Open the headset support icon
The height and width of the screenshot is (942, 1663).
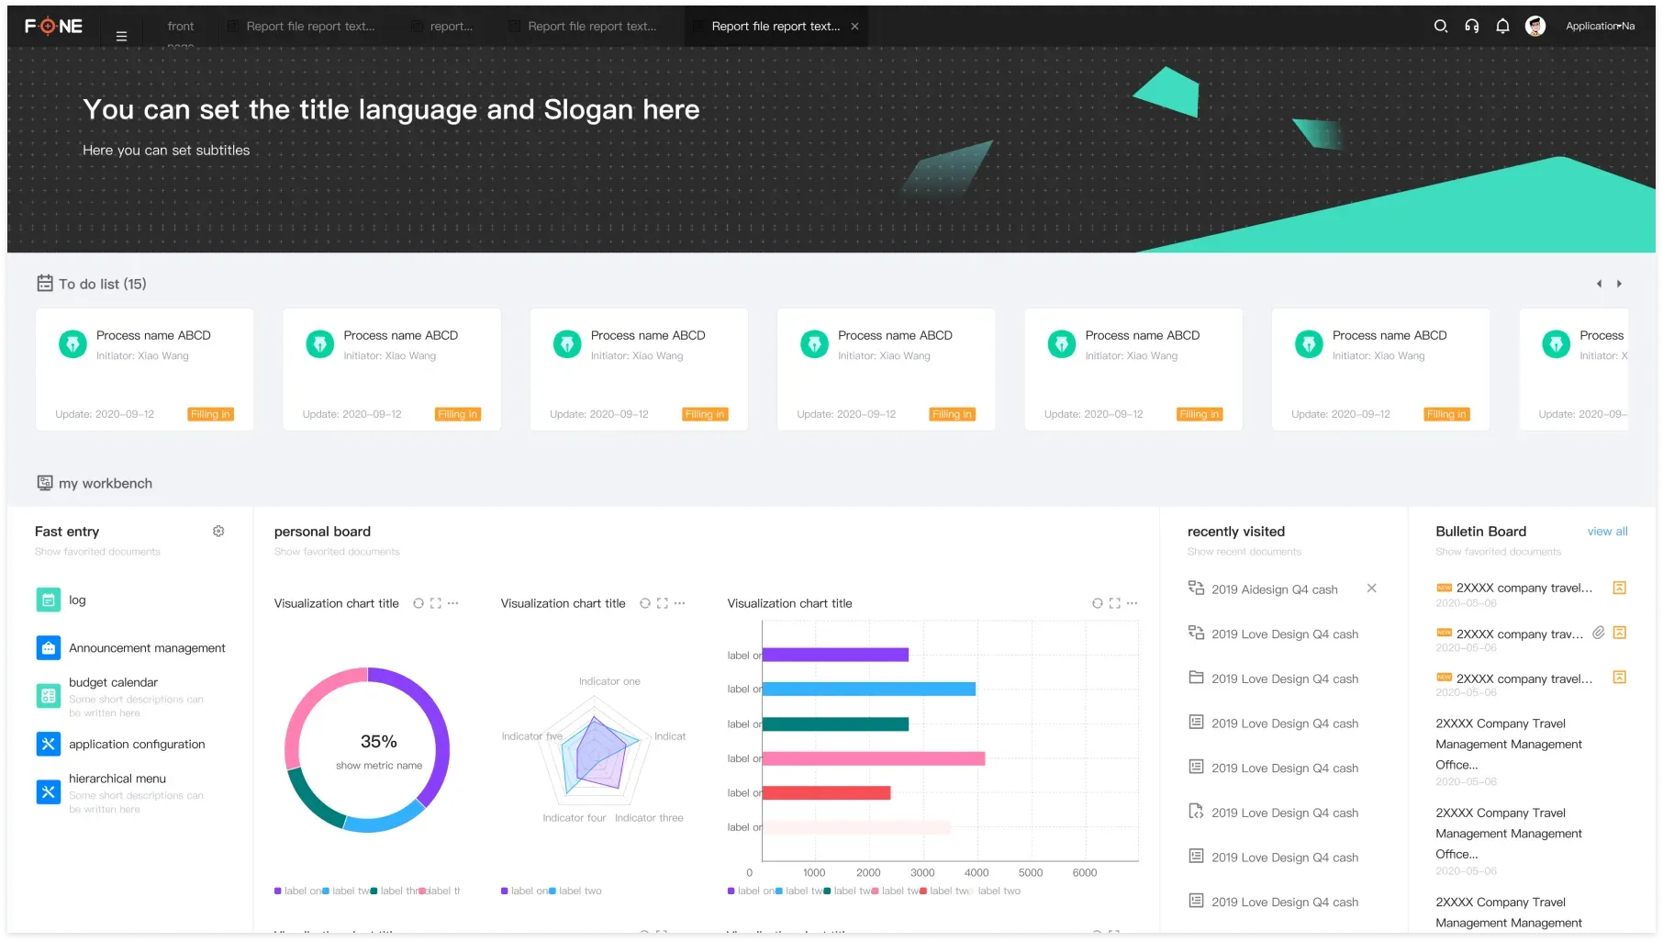click(1471, 27)
